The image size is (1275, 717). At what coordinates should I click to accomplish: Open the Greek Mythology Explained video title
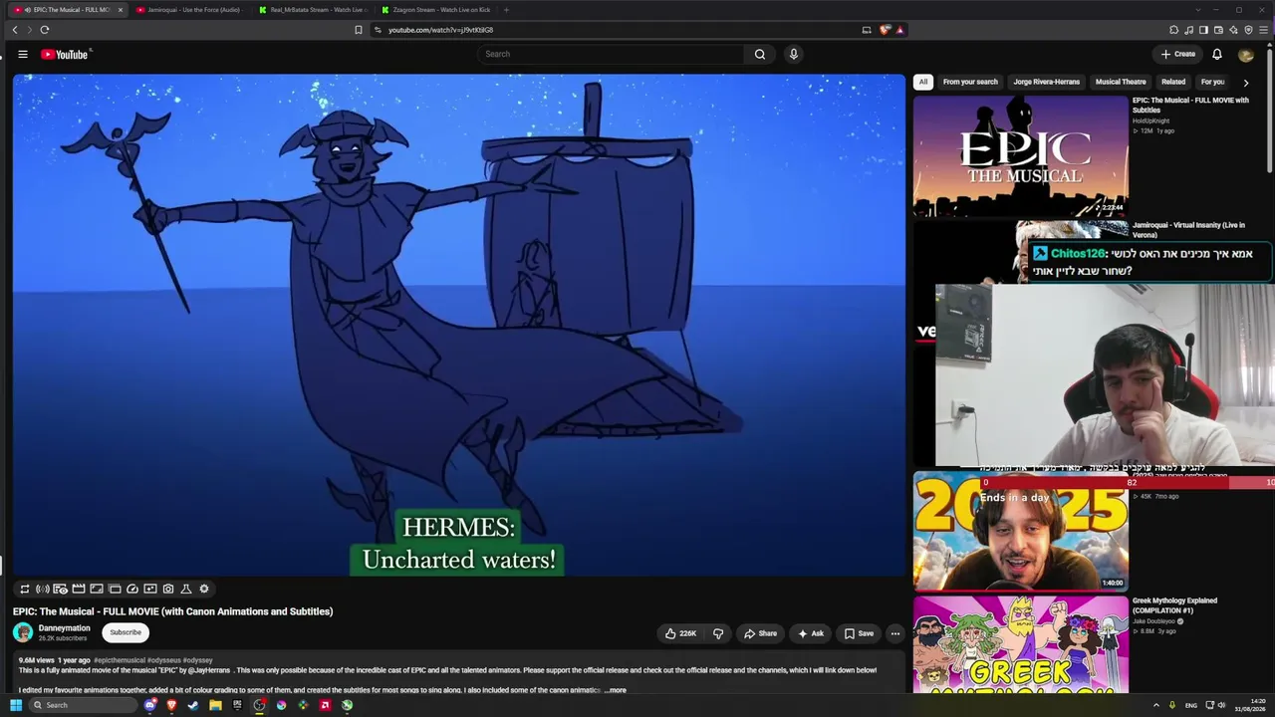click(1174, 605)
